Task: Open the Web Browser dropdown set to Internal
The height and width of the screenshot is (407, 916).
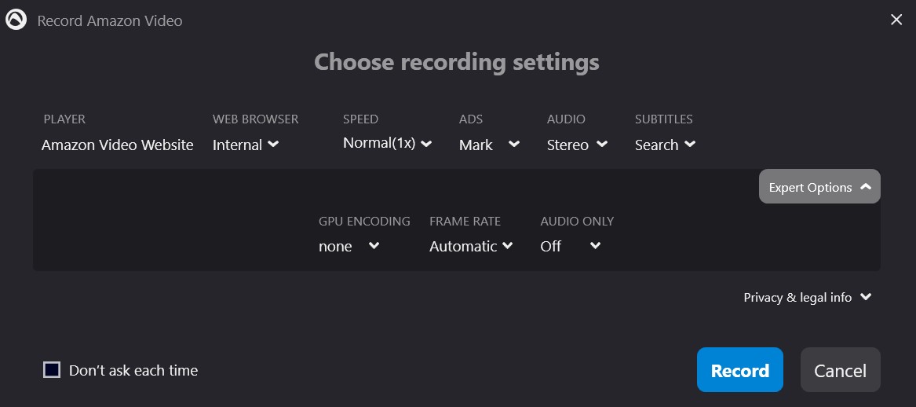Action: coord(246,145)
